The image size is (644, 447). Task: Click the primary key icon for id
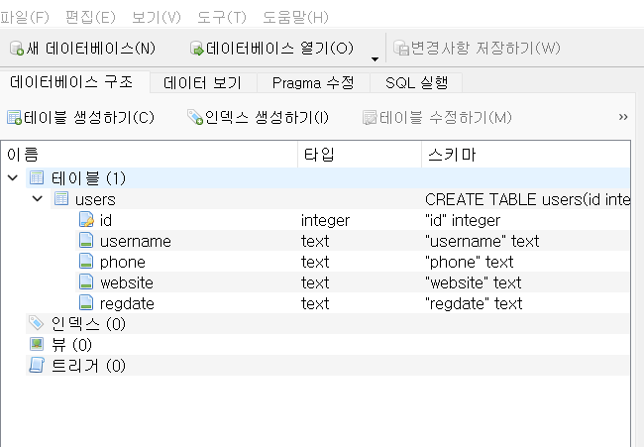click(86, 219)
